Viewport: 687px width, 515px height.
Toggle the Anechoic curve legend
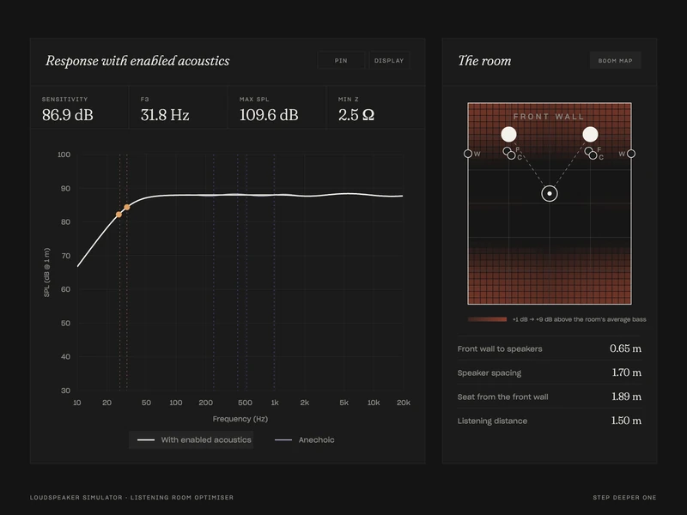pyautogui.click(x=305, y=439)
